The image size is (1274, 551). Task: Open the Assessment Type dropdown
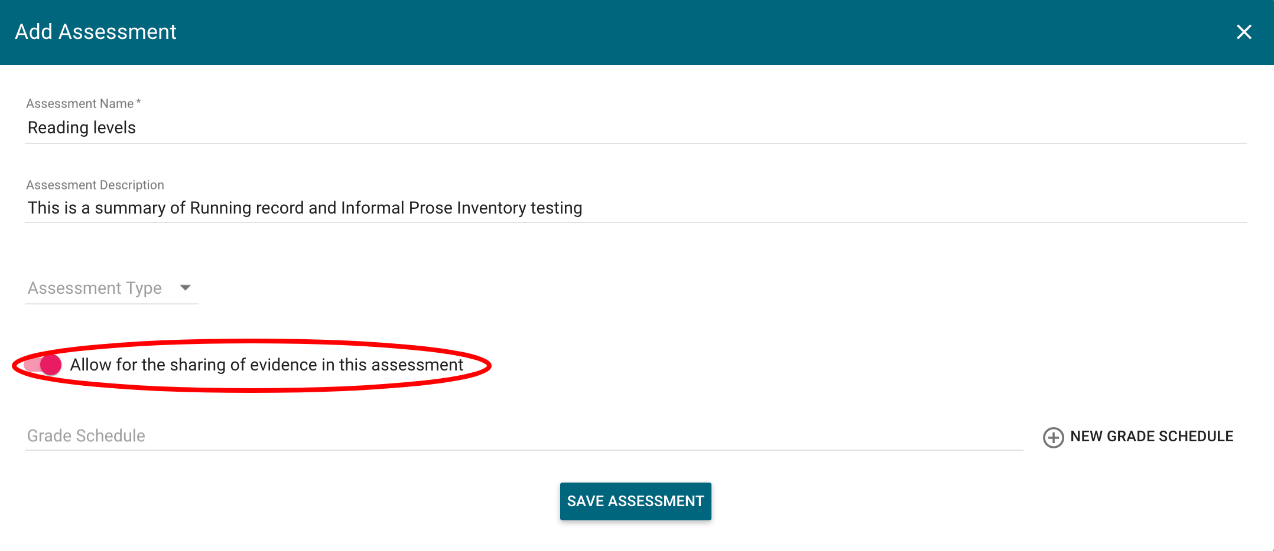point(111,288)
